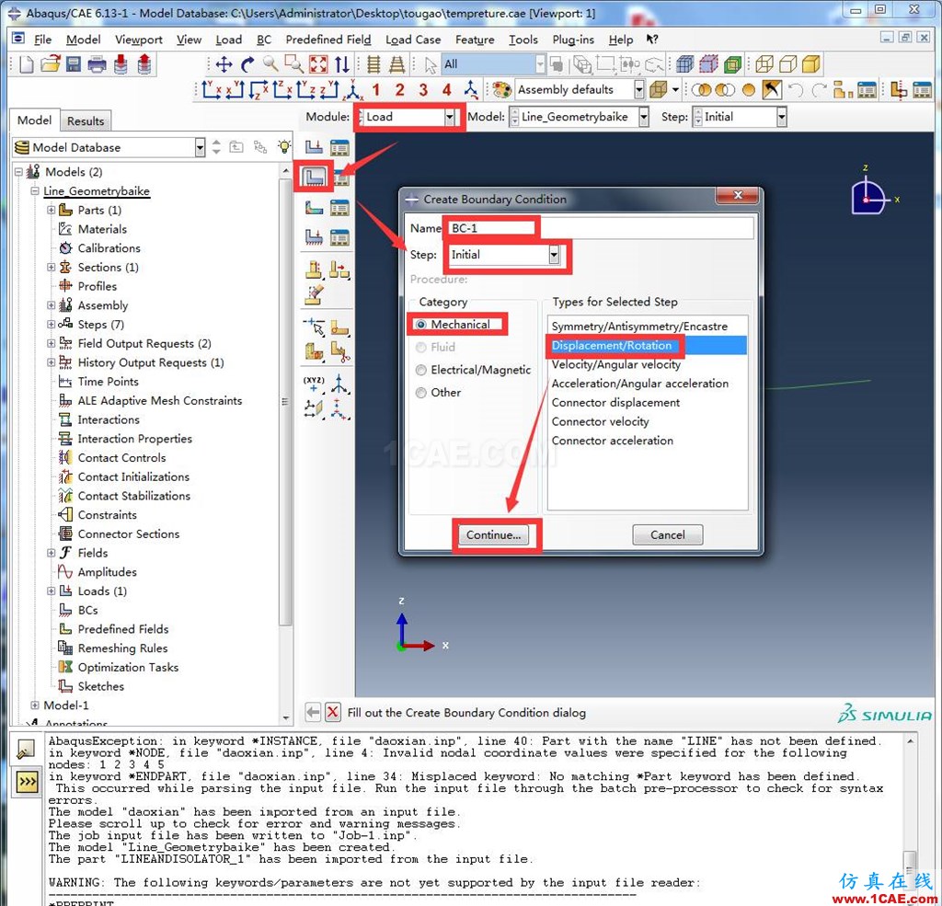Select the Electrical/Magnetic category radio button
This screenshot has height=906, width=942.
[421, 370]
